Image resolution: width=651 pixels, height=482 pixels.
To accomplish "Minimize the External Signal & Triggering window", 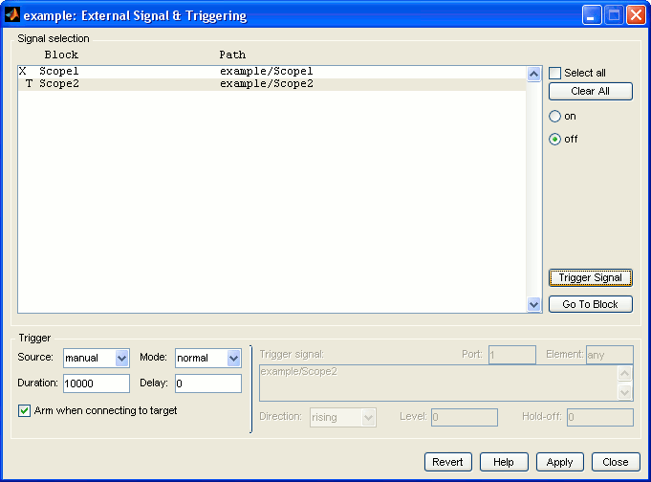I will 593,15.
